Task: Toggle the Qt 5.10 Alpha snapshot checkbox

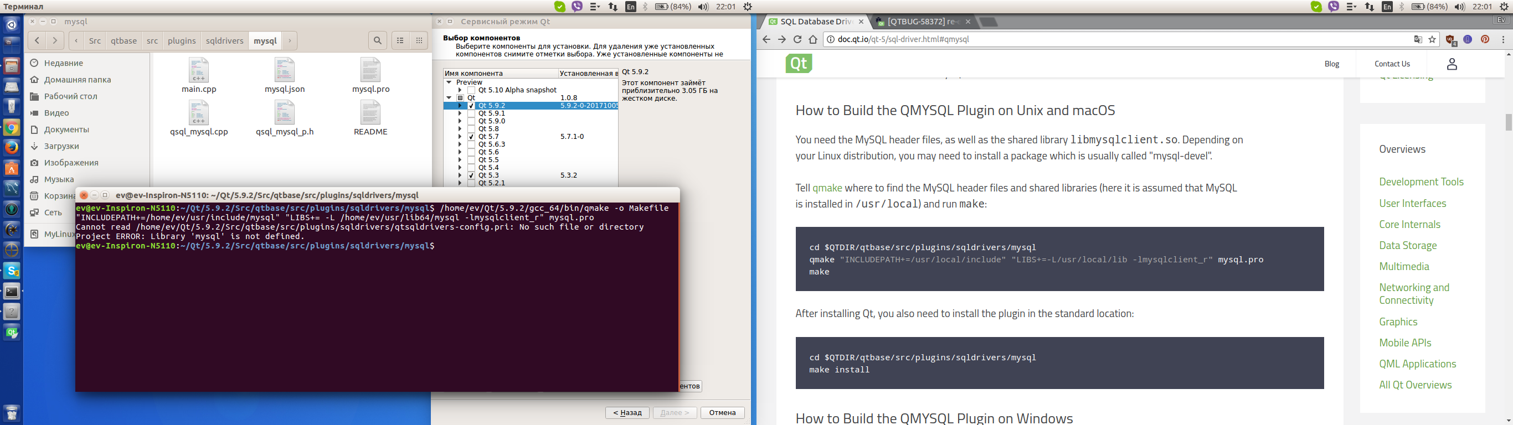Action: (x=471, y=90)
